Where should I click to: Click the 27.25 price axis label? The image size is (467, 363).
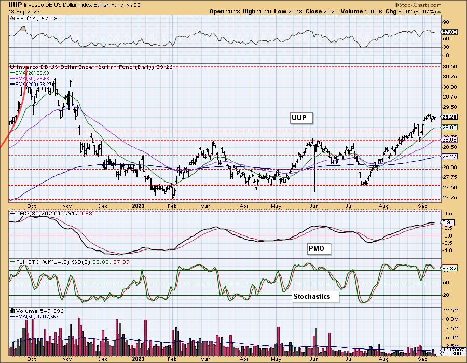point(450,198)
